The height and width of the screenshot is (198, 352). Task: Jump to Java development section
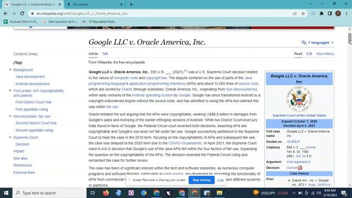(30, 76)
